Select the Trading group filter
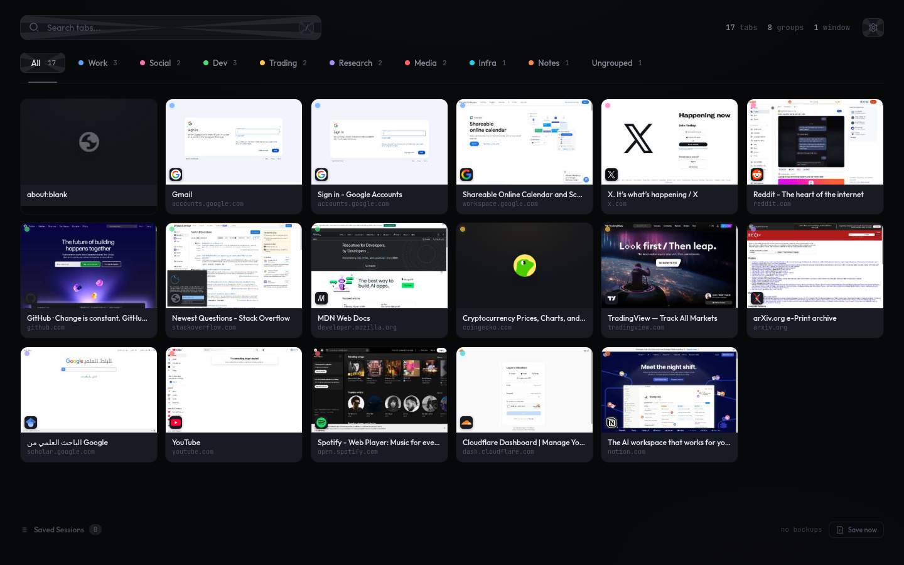 [x=282, y=63]
